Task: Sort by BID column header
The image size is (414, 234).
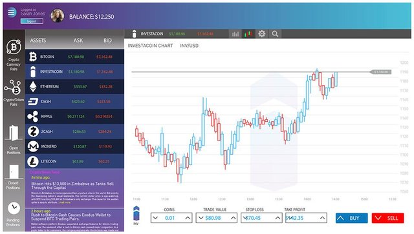Action: (x=107, y=40)
